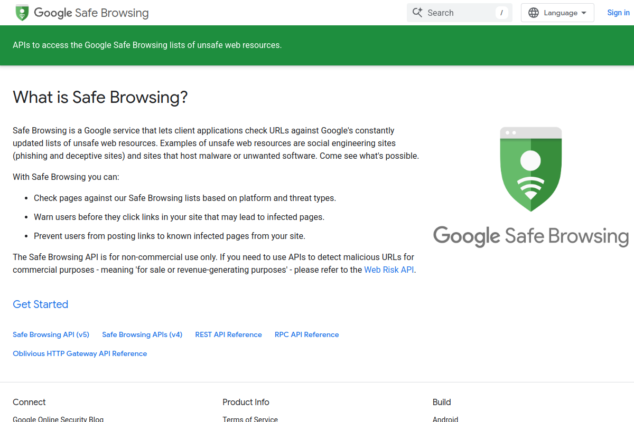This screenshot has height=422, width=634.
Task: Open REST API Reference link
Action: pos(228,334)
